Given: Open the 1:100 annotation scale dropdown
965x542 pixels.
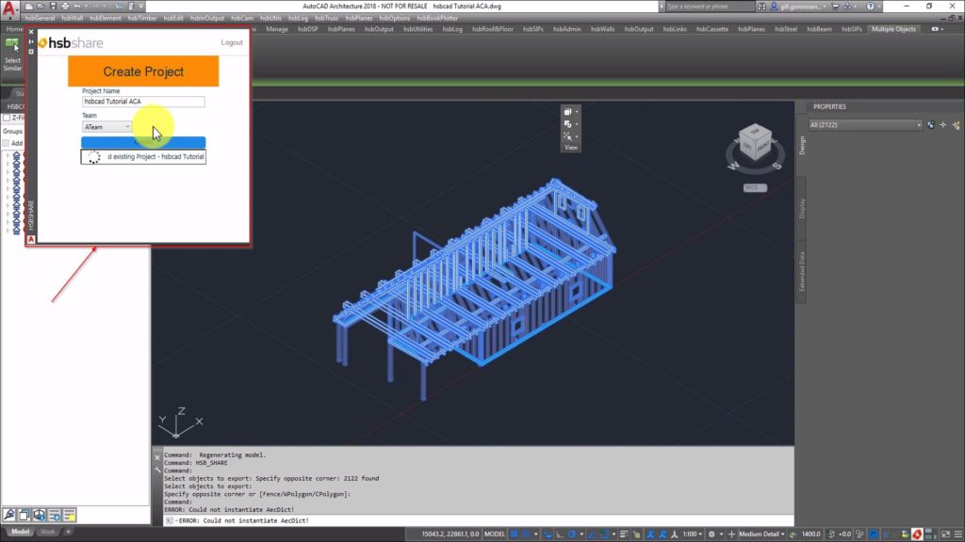Looking at the screenshot, I should 693,534.
